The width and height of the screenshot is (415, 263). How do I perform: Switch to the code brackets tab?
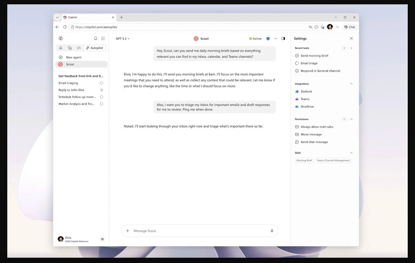coord(79,48)
